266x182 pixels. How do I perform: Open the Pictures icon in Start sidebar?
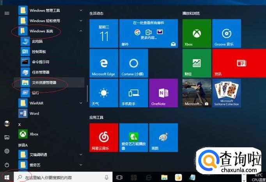7,137
